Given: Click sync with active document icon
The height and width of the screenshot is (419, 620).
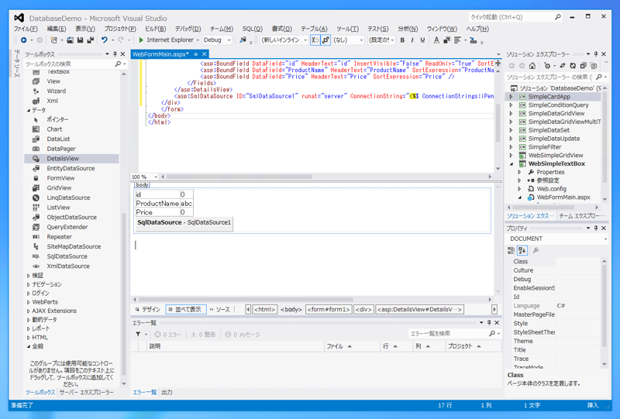Looking at the screenshot, I should (563, 66).
